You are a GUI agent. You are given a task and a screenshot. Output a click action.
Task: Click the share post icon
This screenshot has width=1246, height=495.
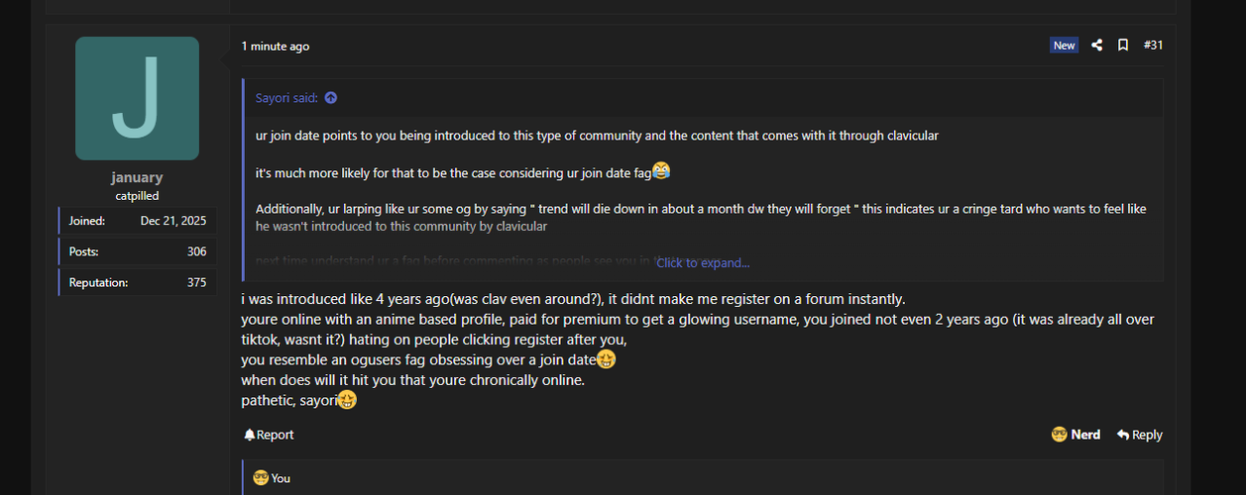(x=1096, y=46)
